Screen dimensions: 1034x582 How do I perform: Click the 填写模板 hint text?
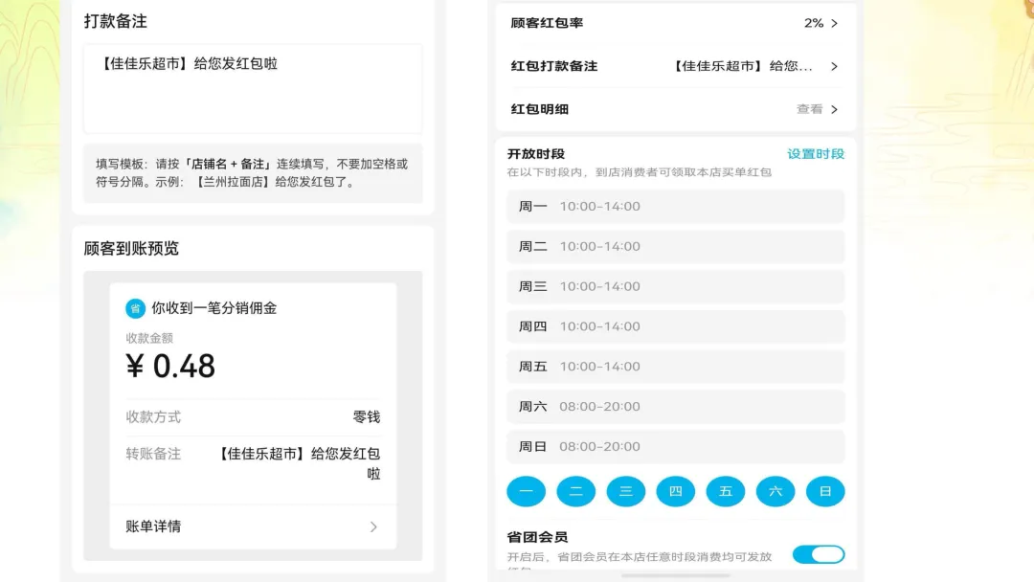253,172
